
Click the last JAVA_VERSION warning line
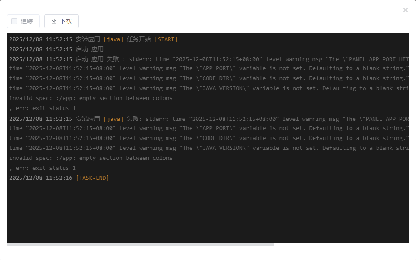209,148
